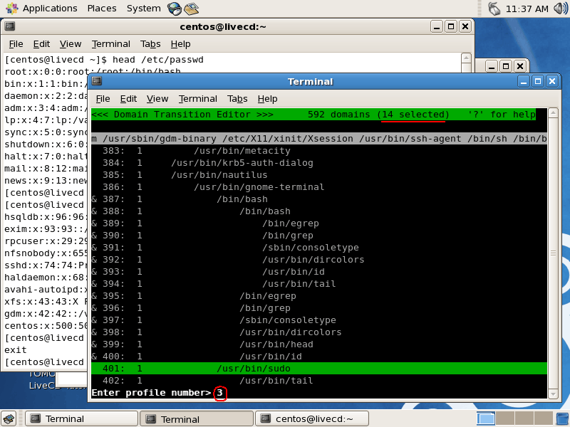Switch to the centos@livecd:~ taskbar button
Viewport: 570px width, 427px height.
tap(312, 419)
